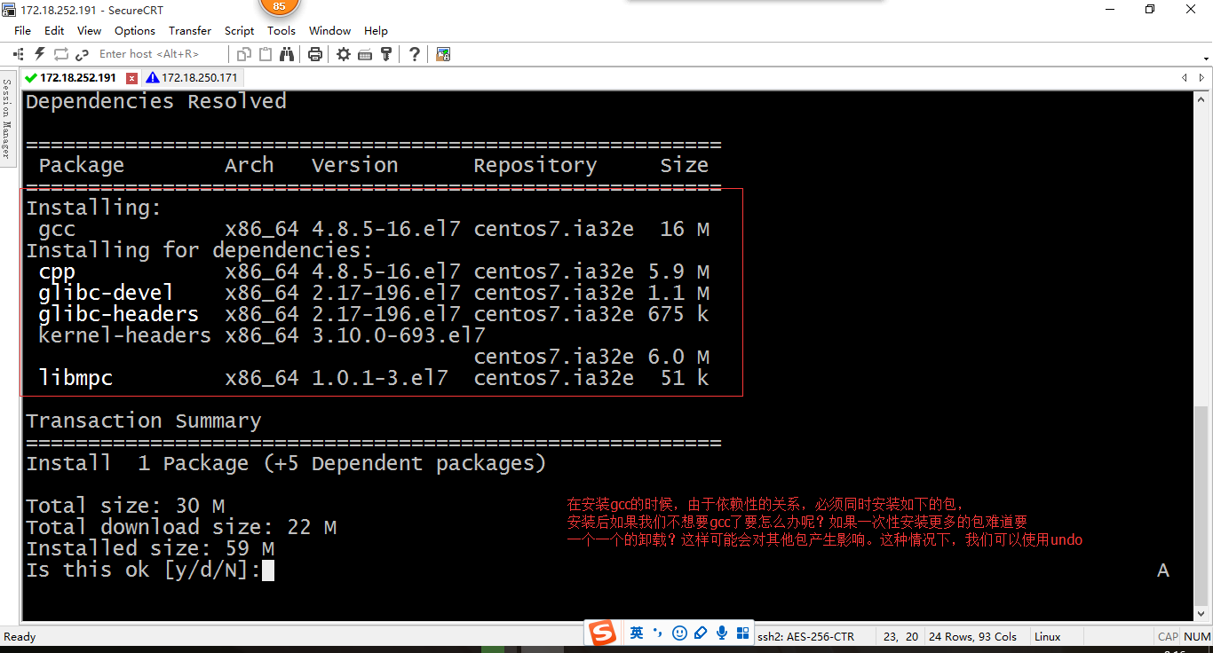The width and height of the screenshot is (1213, 653).
Task: Select the 172.18.252.191 session tab
Action: tap(77, 78)
